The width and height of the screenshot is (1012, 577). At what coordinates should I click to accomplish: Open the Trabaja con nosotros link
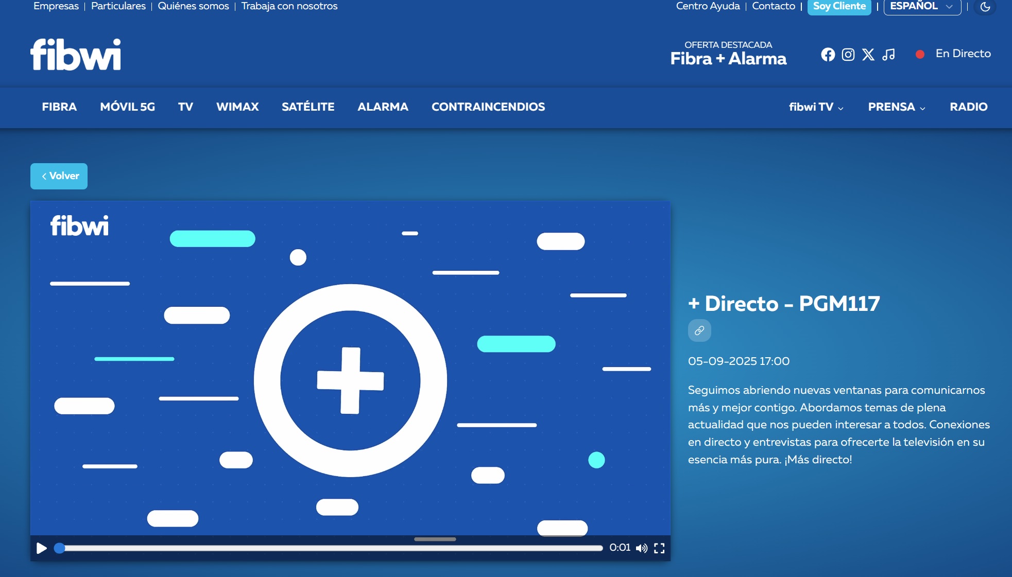tap(289, 6)
